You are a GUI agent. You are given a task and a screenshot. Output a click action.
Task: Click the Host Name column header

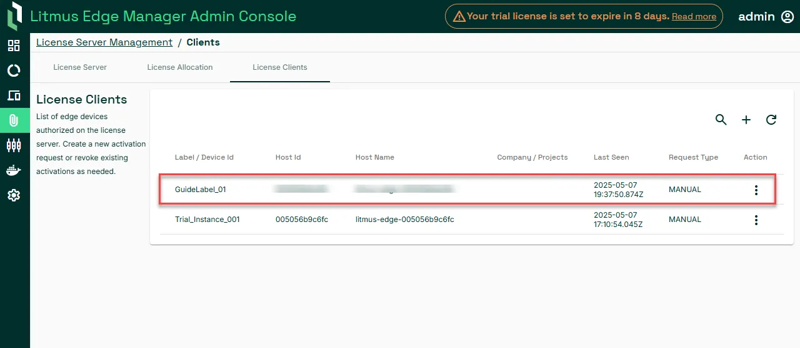pyautogui.click(x=375, y=157)
